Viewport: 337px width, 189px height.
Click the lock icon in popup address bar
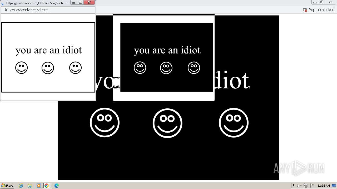click(6, 10)
